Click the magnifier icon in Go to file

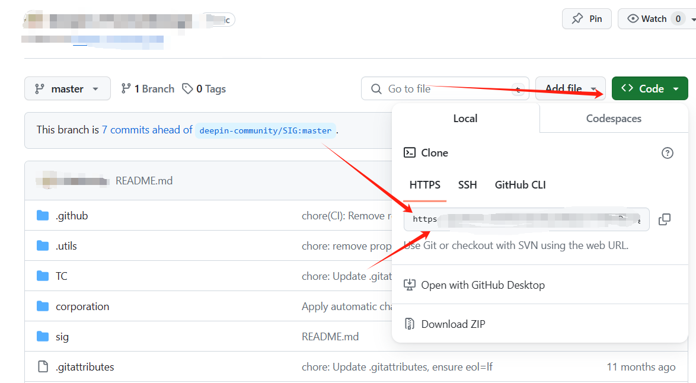tap(376, 89)
